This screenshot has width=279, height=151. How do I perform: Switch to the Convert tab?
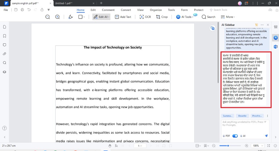point(126,10)
